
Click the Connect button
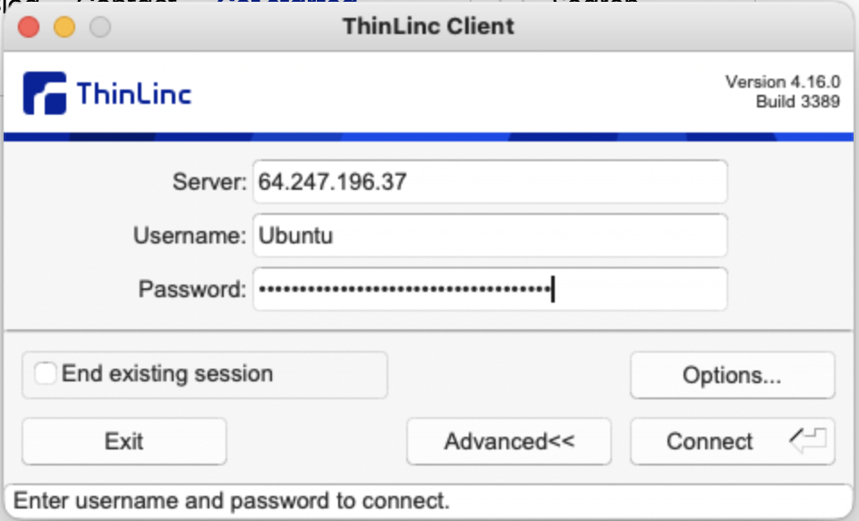tap(733, 441)
